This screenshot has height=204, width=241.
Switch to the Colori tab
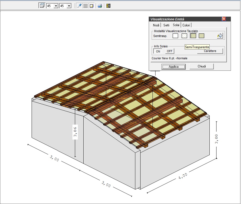186,25
